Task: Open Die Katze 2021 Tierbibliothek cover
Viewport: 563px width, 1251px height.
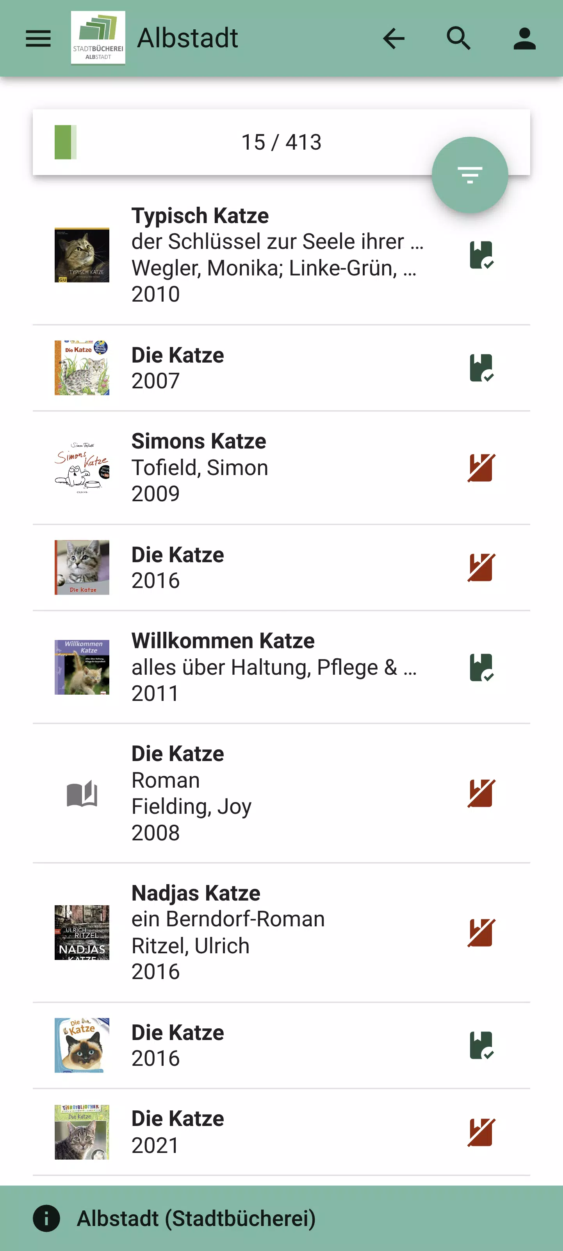Action: coord(82,1132)
